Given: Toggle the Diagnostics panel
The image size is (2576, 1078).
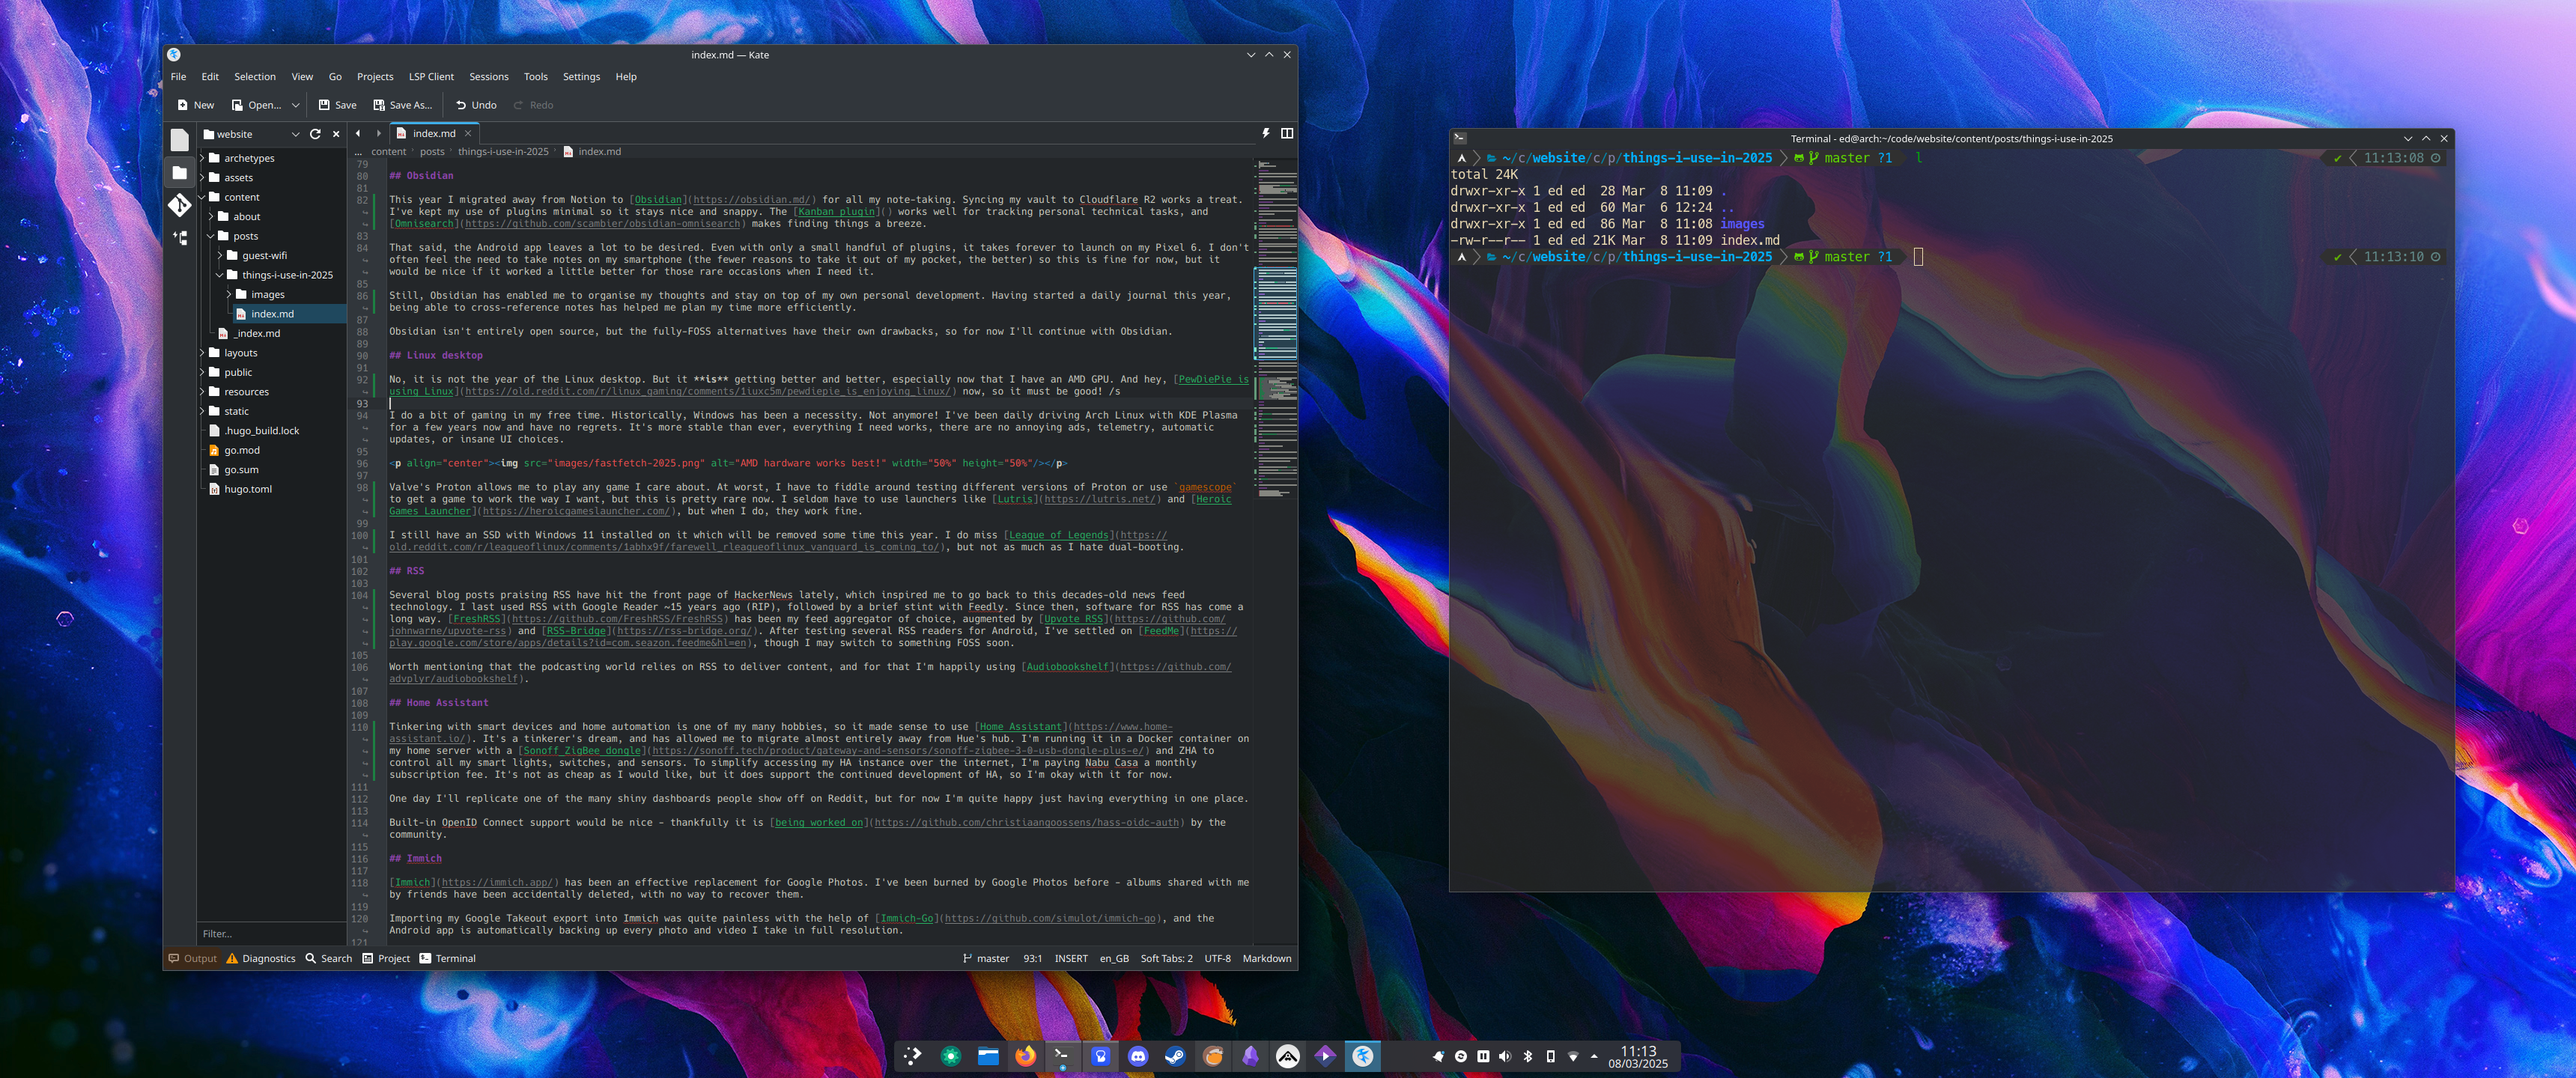Looking at the screenshot, I should [261, 958].
